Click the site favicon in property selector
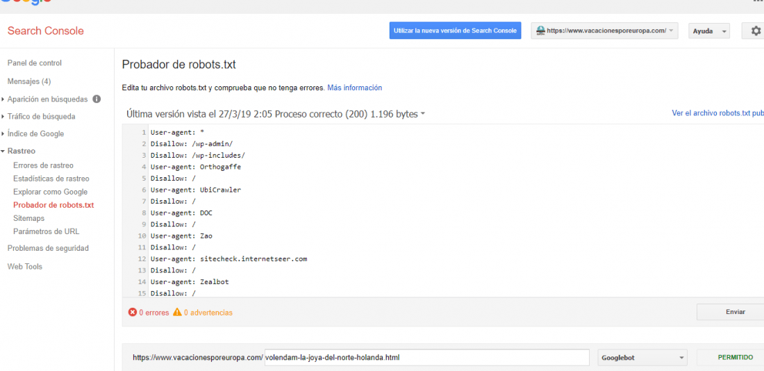 (540, 31)
